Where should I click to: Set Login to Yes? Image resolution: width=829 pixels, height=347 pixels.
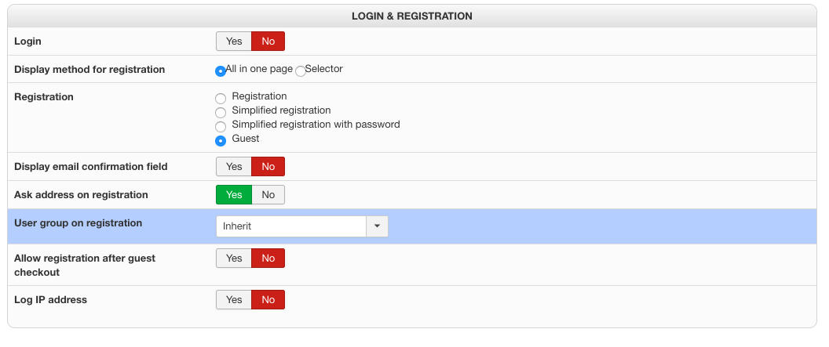pos(234,42)
